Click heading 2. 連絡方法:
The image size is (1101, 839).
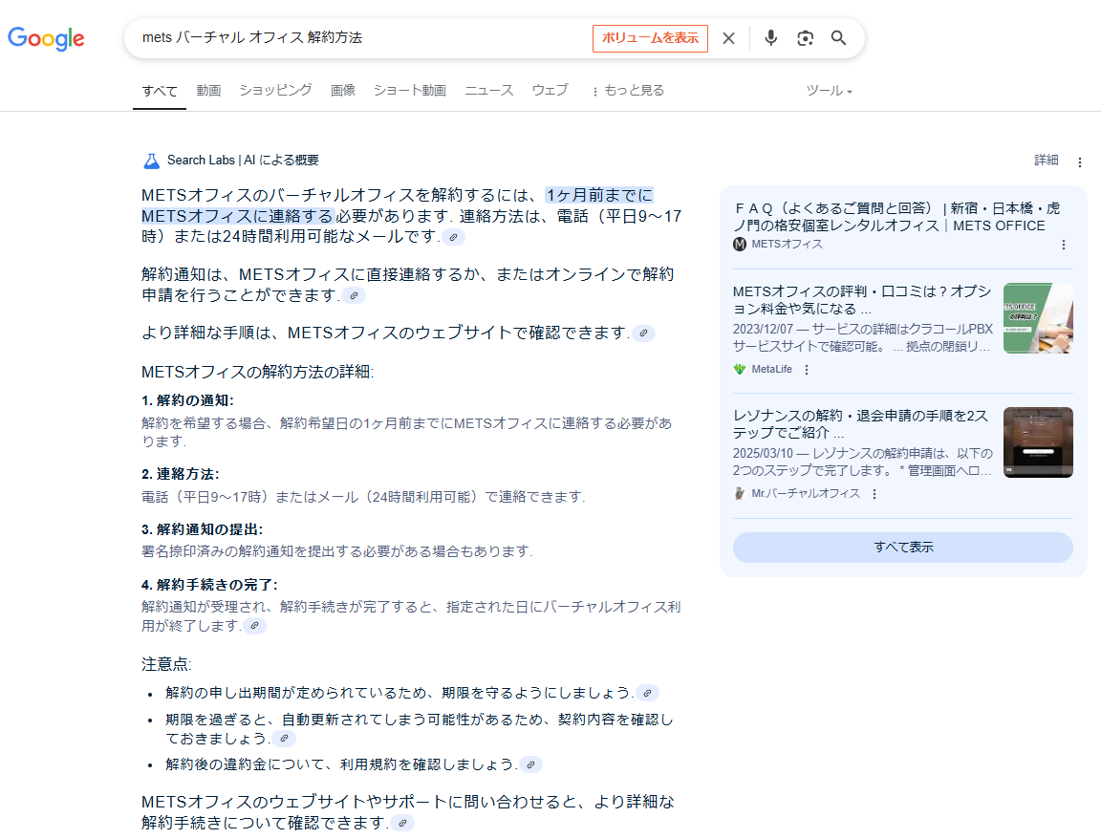tap(181, 474)
